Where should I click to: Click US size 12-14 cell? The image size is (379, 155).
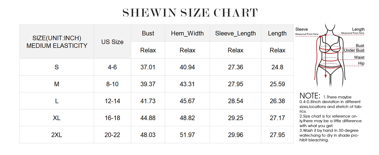point(112,101)
